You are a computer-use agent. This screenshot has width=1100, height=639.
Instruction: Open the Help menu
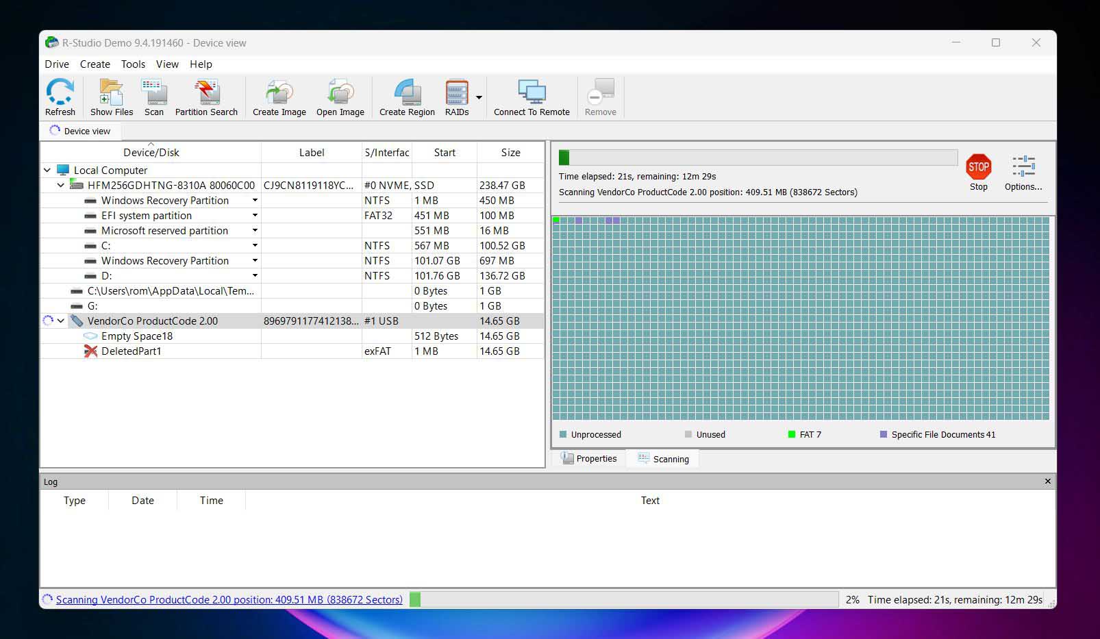(201, 64)
